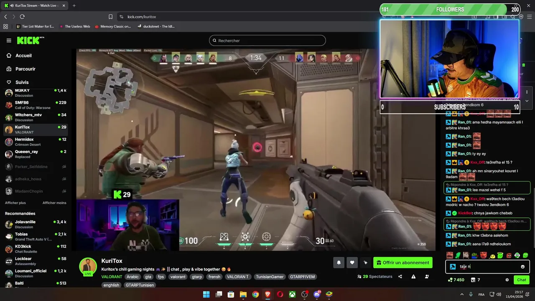Image resolution: width=535 pixels, height=301 pixels.
Task: Click user icon next to report
Action: click(427, 276)
